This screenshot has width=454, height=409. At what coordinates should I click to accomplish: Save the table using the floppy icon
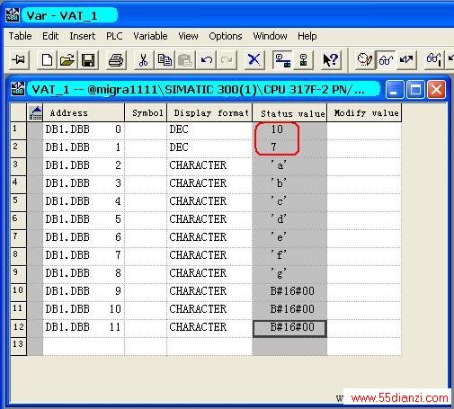(88, 60)
